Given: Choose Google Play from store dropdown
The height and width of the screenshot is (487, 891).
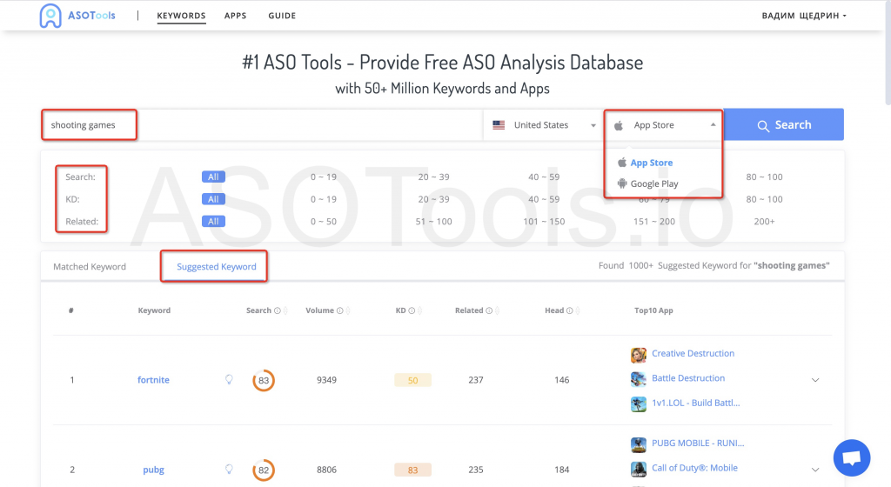Looking at the screenshot, I should (x=653, y=183).
